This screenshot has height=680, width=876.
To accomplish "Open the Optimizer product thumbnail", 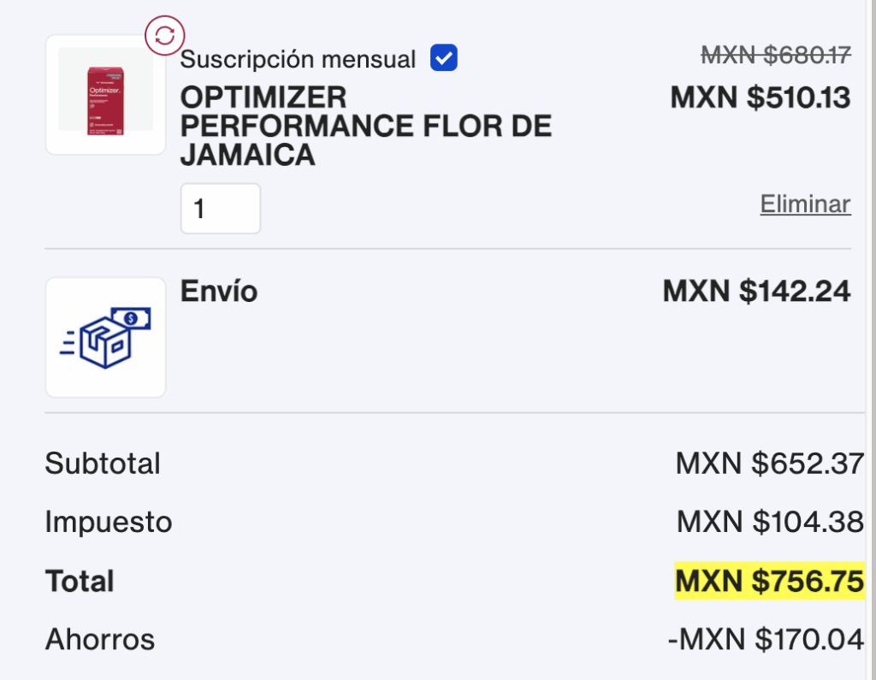I will click(105, 95).
